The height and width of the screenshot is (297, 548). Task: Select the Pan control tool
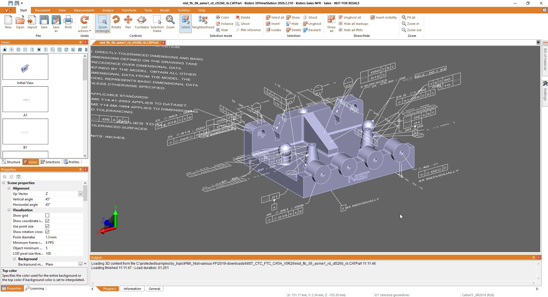click(128, 22)
